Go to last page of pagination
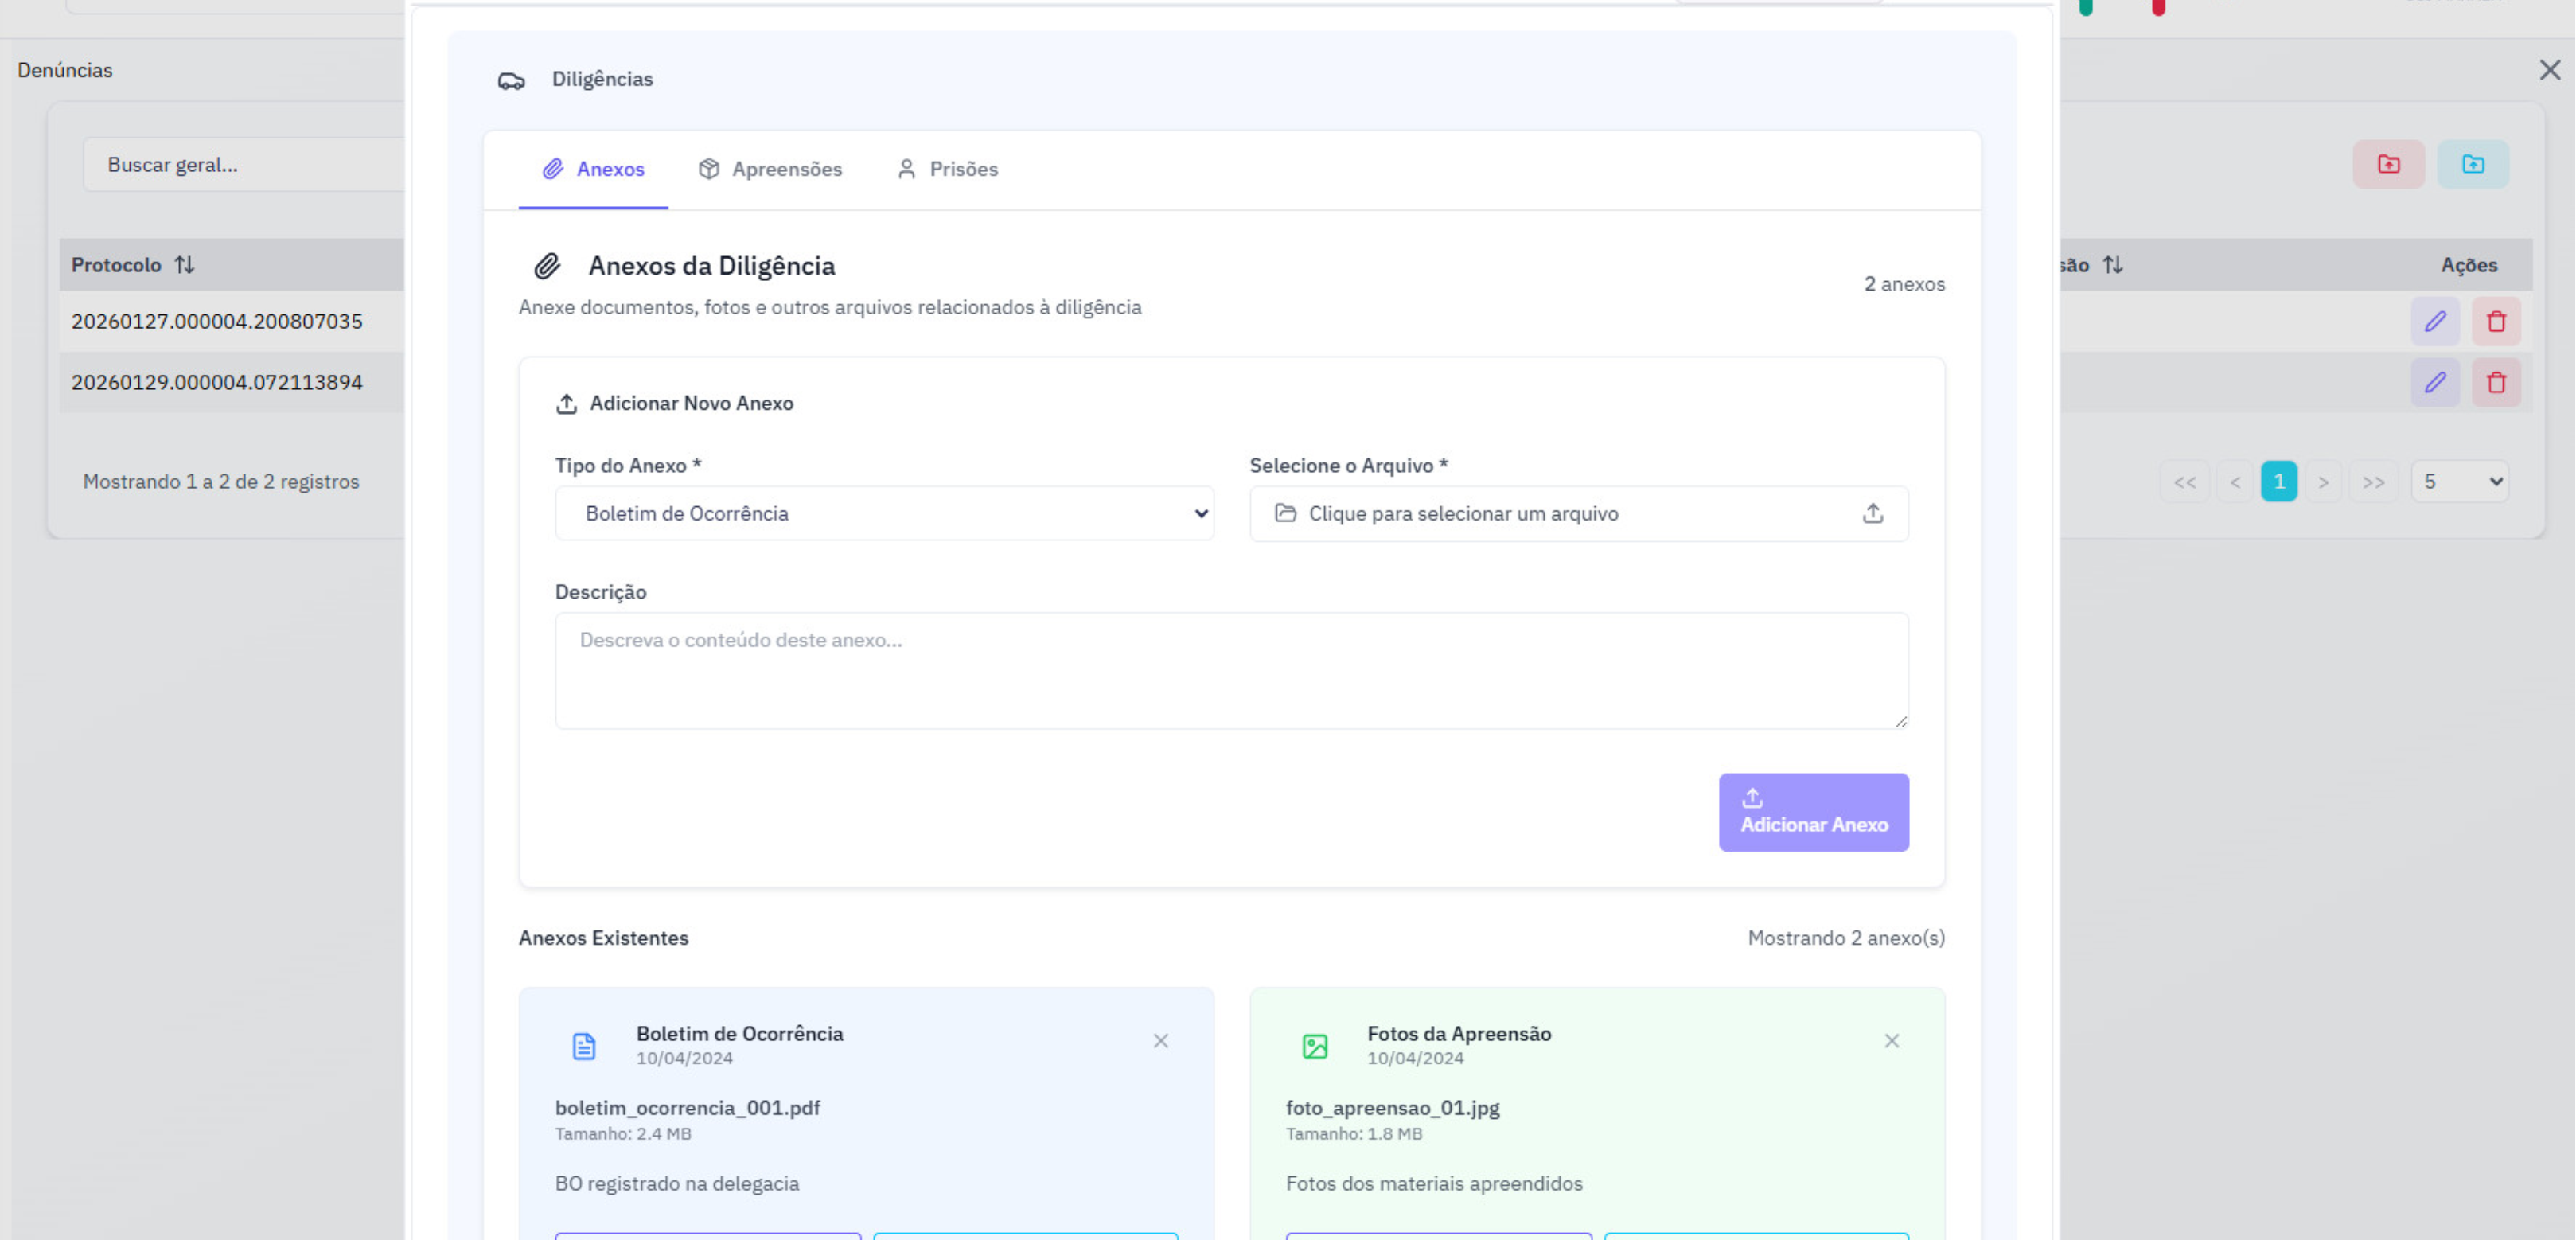 point(2373,482)
